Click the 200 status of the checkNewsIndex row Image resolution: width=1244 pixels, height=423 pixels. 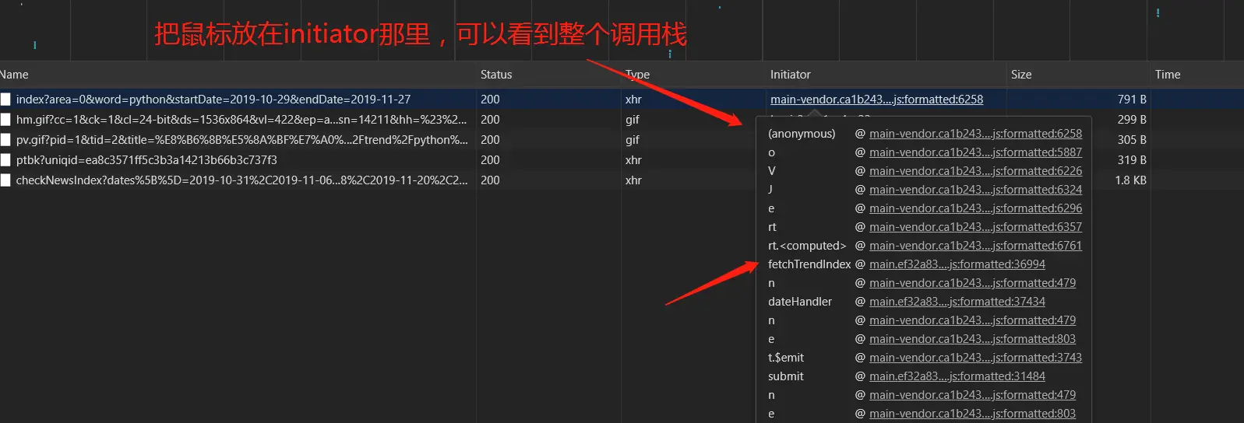490,180
